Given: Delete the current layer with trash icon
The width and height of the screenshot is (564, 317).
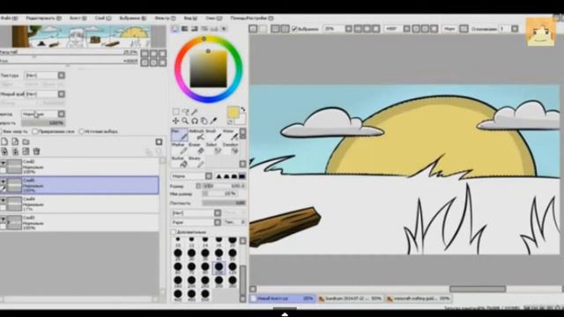Looking at the screenshot, I should pyautogui.click(x=36, y=151).
